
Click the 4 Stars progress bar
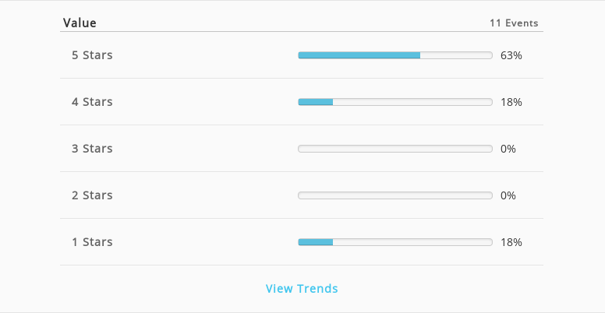pos(395,102)
